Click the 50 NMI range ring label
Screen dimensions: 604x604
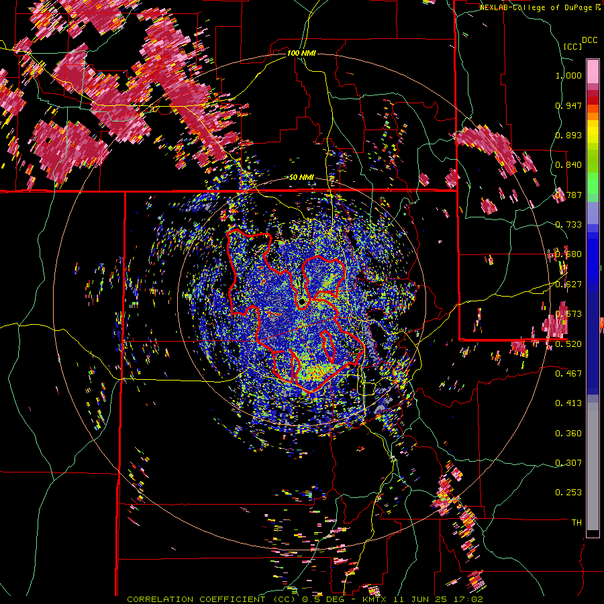pos(301,177)
